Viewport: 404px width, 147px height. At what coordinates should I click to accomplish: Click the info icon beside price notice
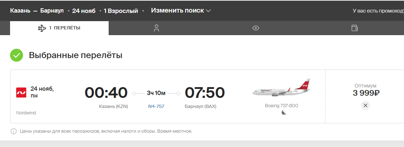point(13,131)
